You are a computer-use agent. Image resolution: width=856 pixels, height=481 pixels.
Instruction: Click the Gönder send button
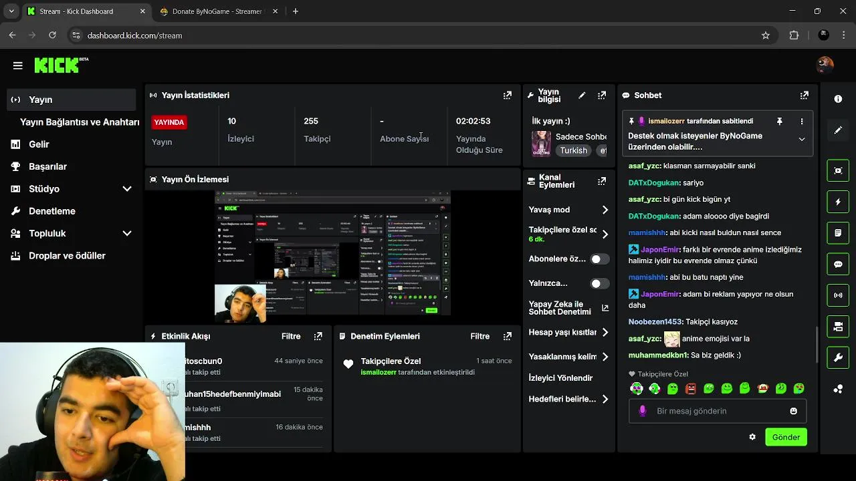pyautogui.click(x=786, y=437)
